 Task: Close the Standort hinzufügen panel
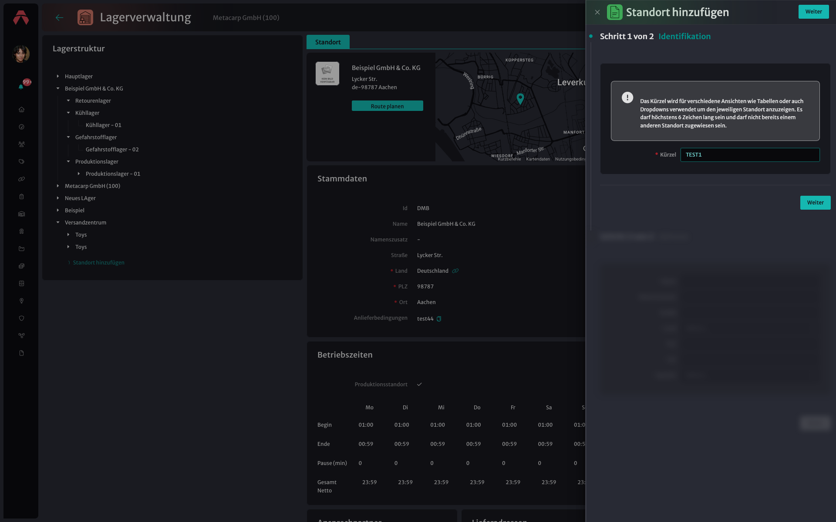pos(597,12)
